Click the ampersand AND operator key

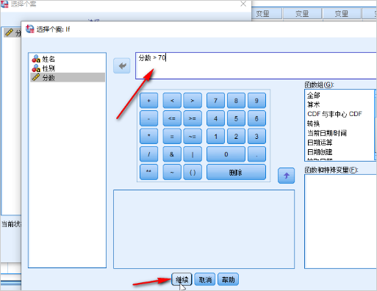coord(172,154)
